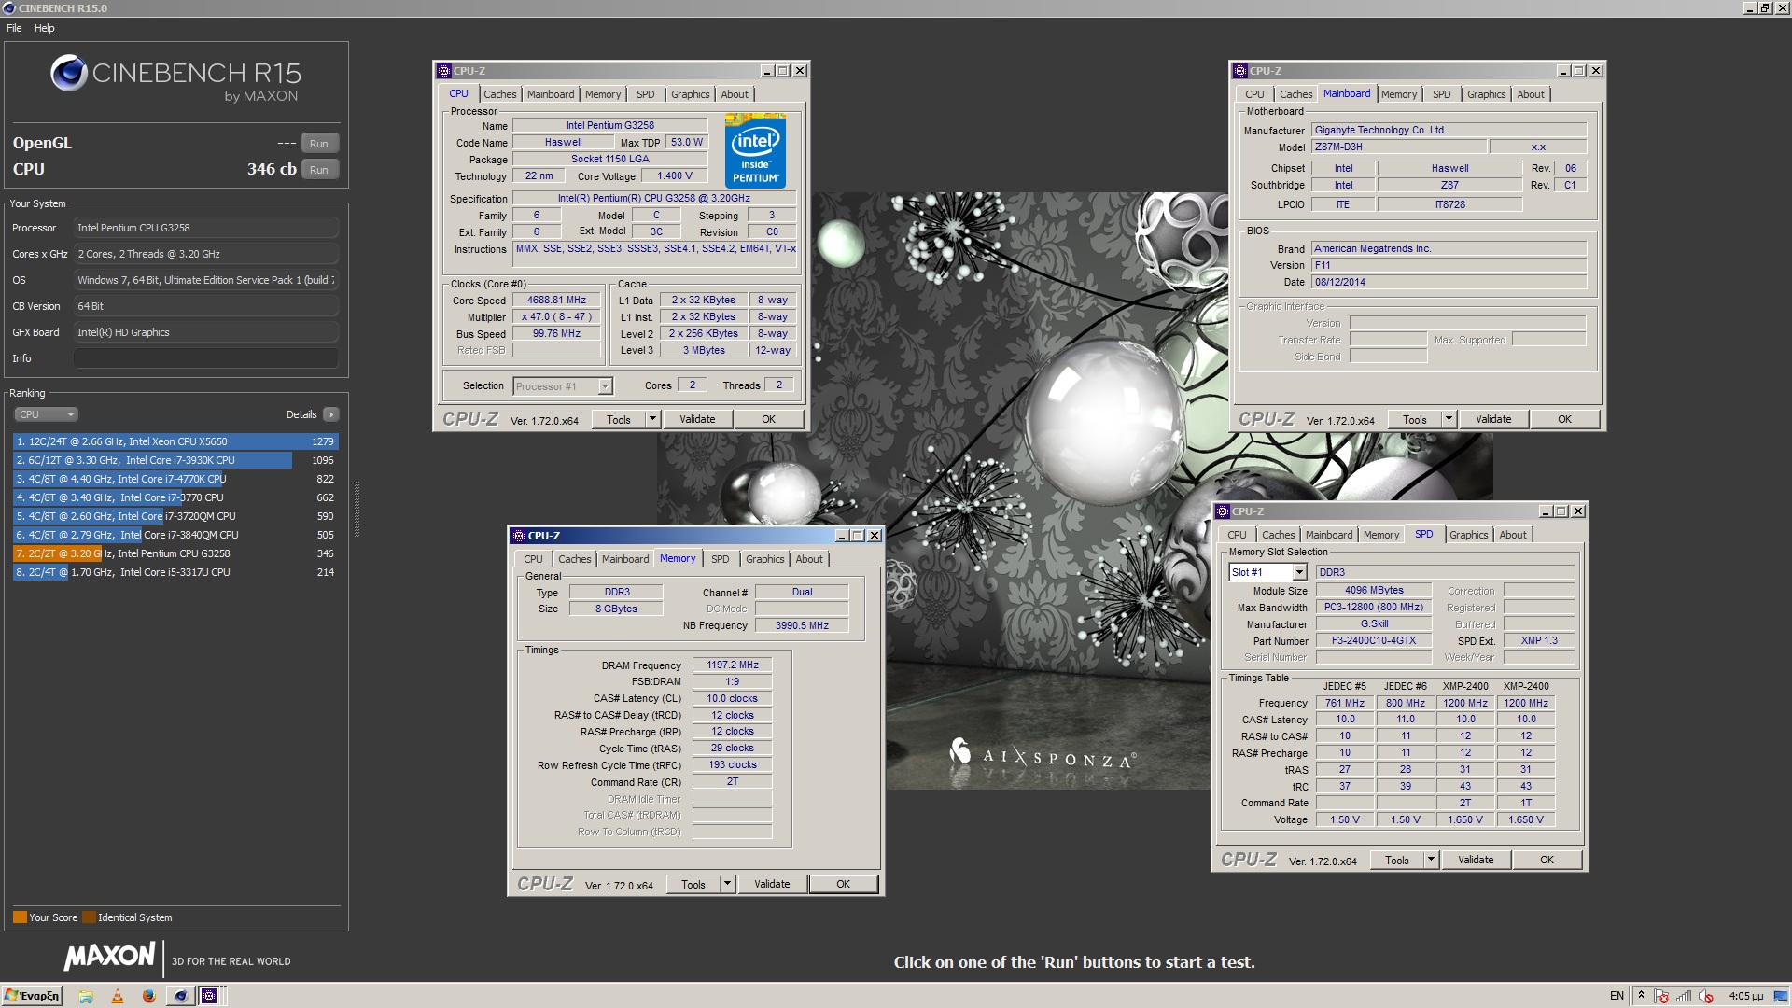Click the muted volume icon in tray
1792x1008 pixels.
pos(1706,996)
